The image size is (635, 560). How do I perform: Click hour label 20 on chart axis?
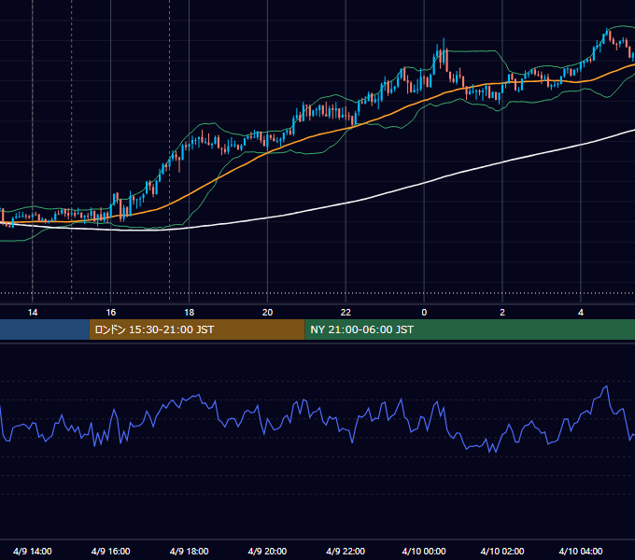267,313
